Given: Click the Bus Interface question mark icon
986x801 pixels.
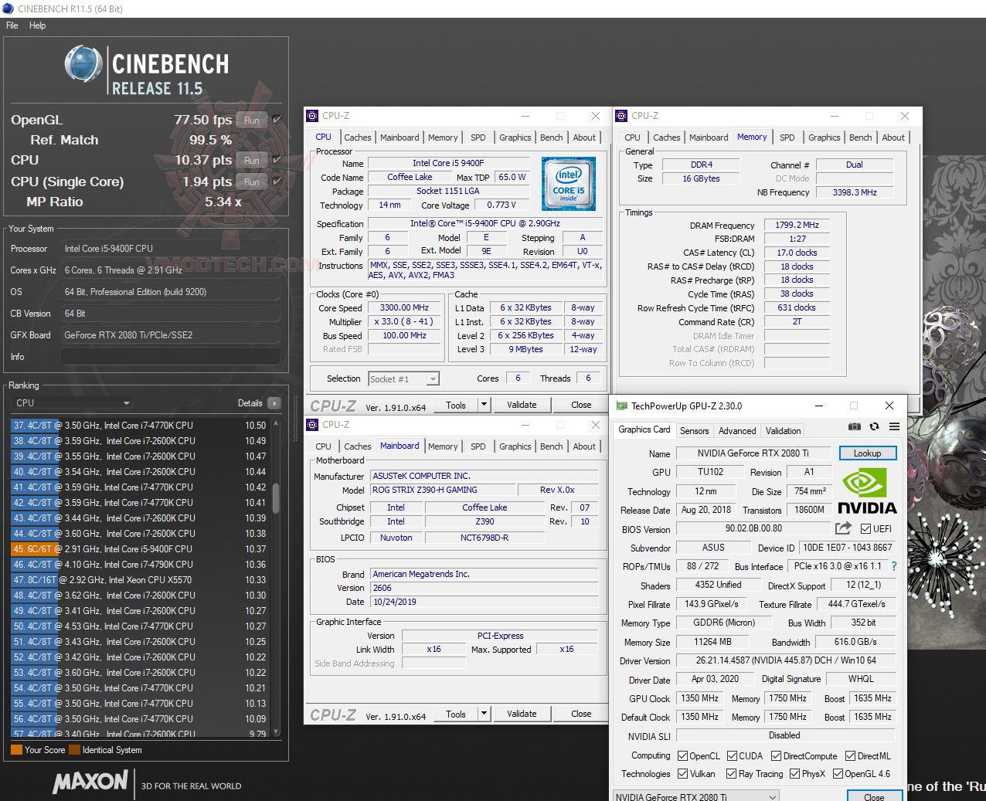Looking at the screenshot, I should point(894,566).
